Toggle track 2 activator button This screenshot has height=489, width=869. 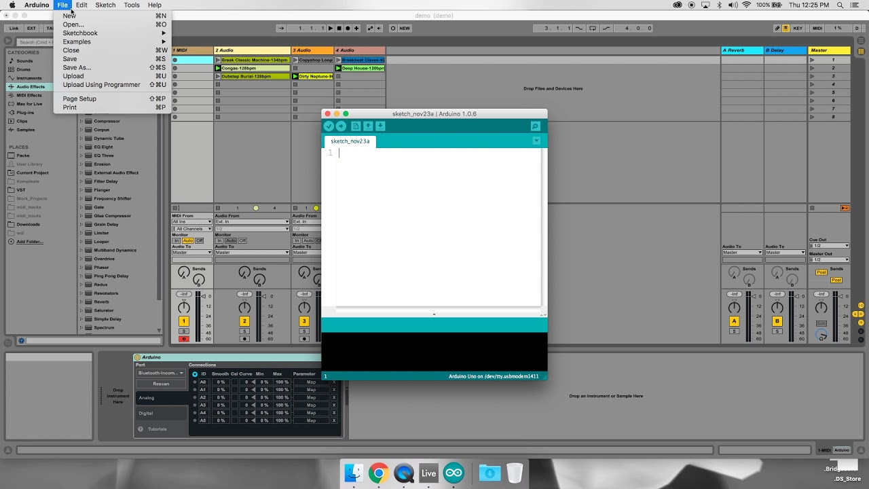244,321
